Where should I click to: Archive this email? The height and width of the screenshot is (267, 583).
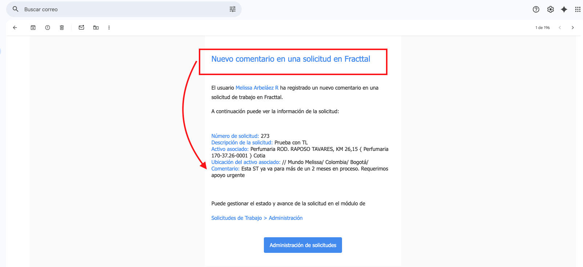tap(33, 28)
